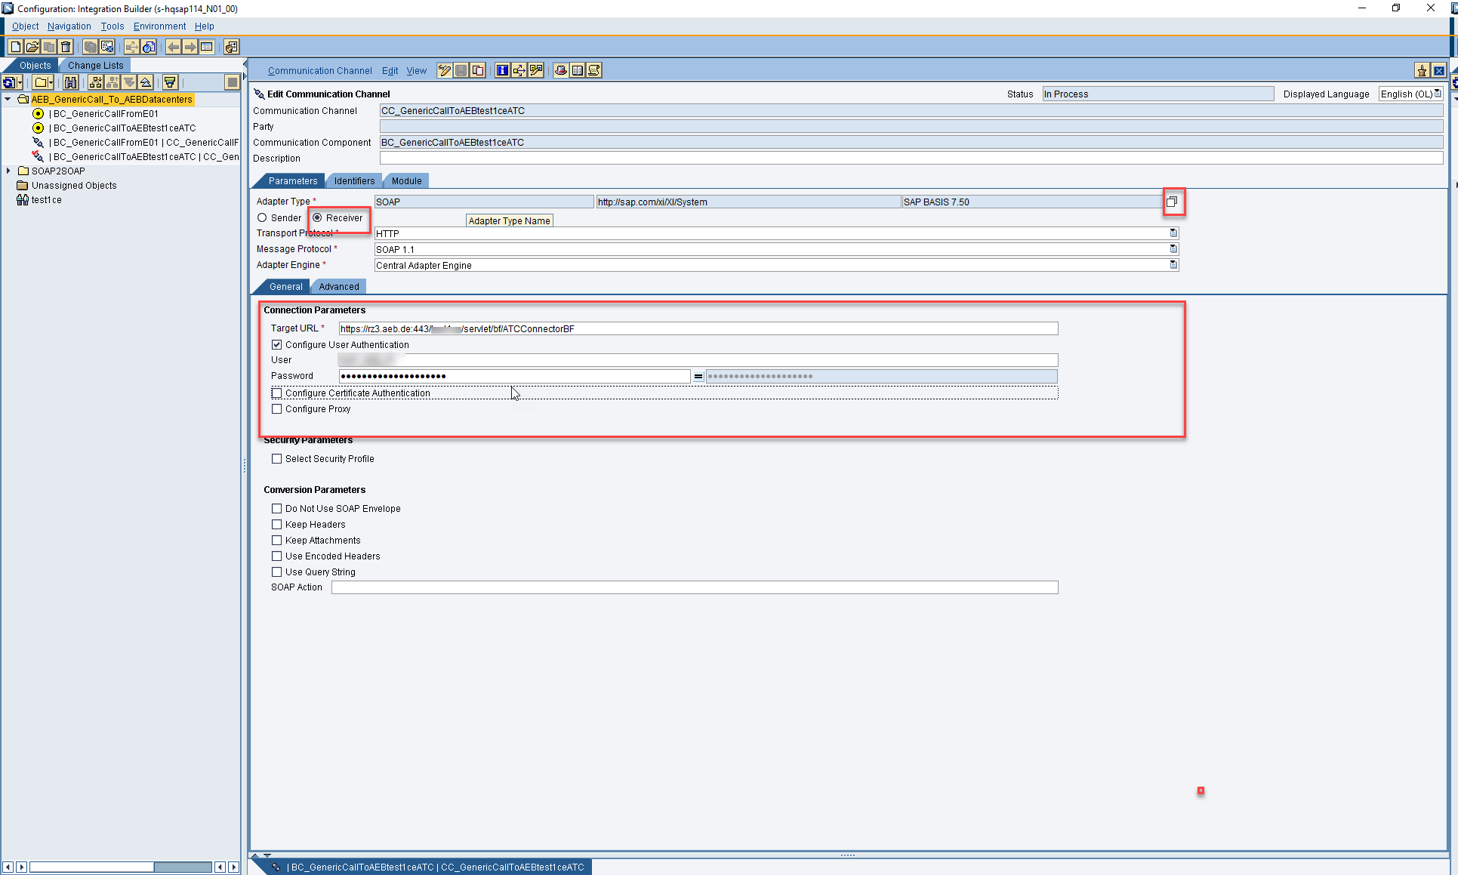
Task: Click the trash can delete icon in main toolbar
Action: pyautogui.click(x=66, y=46)
